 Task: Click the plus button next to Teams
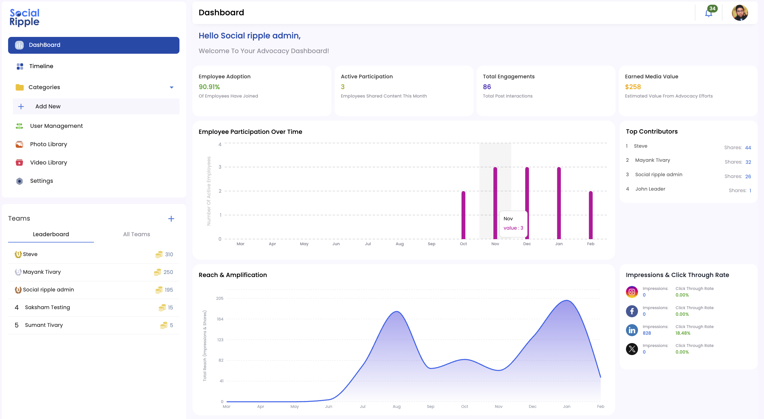tap(171, 219)
